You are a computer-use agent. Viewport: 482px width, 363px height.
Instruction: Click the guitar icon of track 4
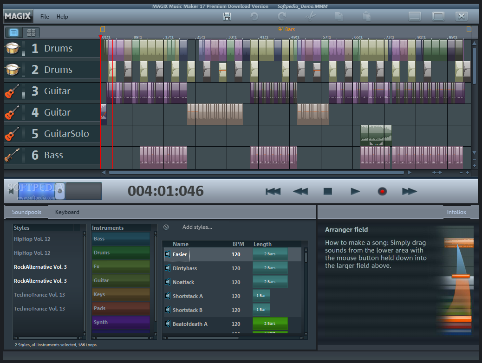[x=12, y=112]
